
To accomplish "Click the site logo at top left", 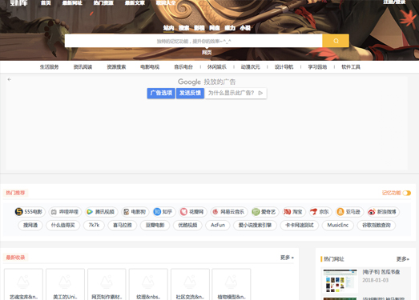I will (18, 2).
